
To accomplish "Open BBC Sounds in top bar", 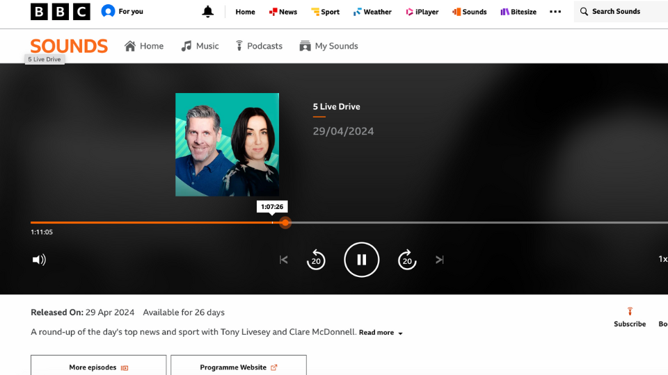I will point(469,12).
